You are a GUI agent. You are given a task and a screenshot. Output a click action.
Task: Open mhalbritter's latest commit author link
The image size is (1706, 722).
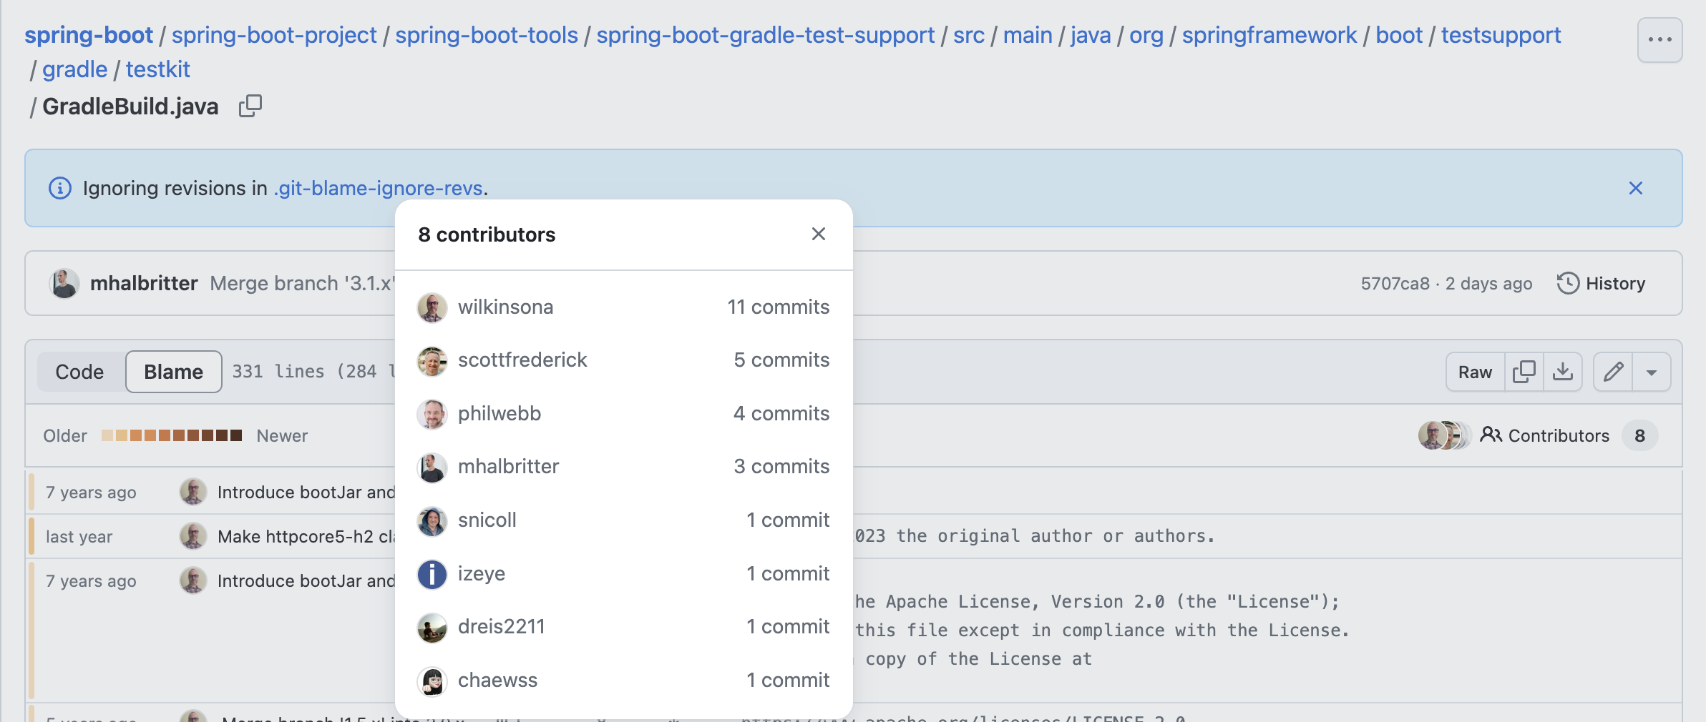pyautogui.click(x=144, y=283)
